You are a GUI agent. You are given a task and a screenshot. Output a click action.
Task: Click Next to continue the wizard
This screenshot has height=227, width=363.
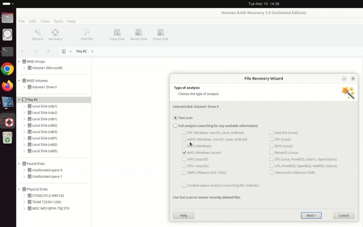tap(311, 215)
